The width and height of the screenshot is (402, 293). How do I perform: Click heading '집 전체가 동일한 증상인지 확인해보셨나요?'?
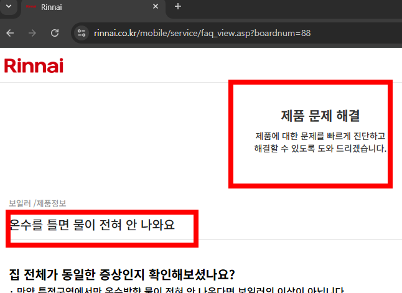122,274
